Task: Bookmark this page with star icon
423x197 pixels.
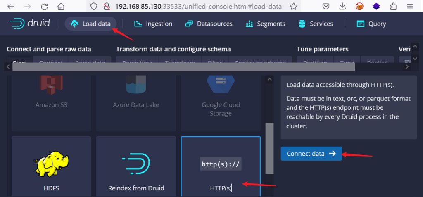Action: click(294, 7)
